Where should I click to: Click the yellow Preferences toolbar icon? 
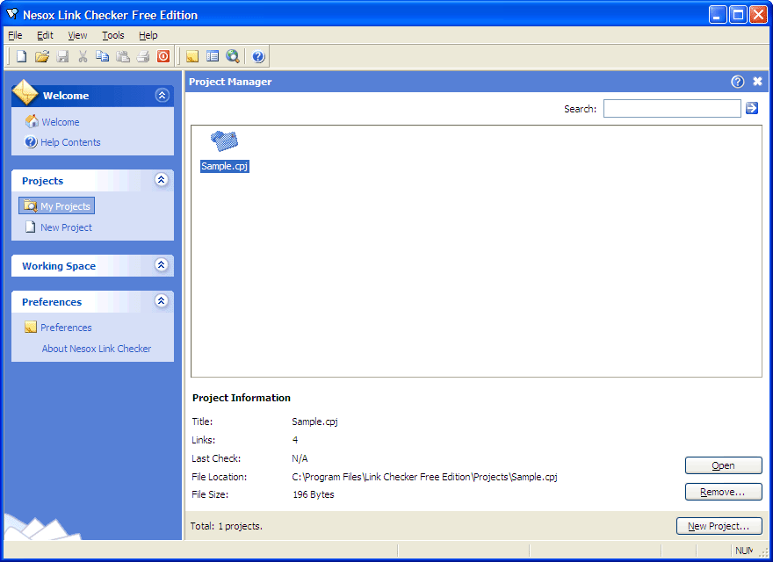tap(192, 57)
